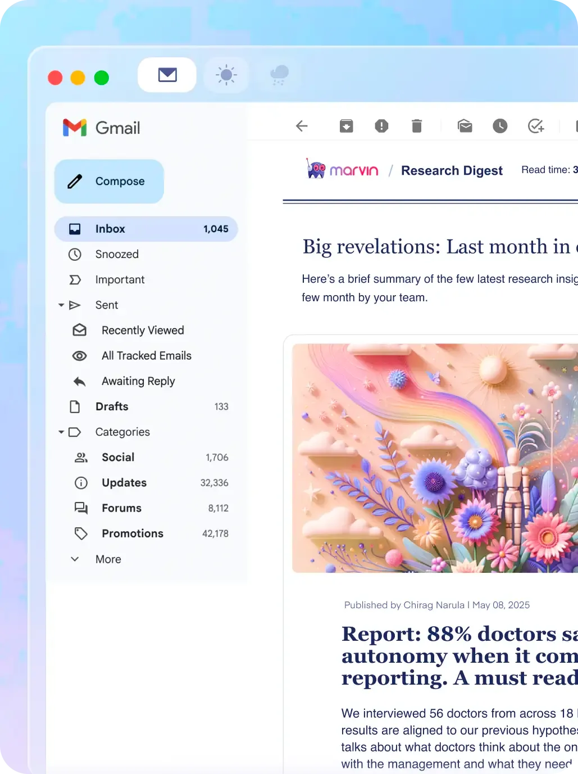
Task: Open the Forums category
Action: click(x=121, y=508)
